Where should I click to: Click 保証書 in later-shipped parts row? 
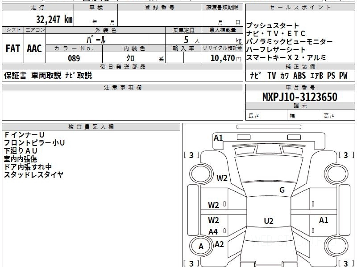(15, 76)
